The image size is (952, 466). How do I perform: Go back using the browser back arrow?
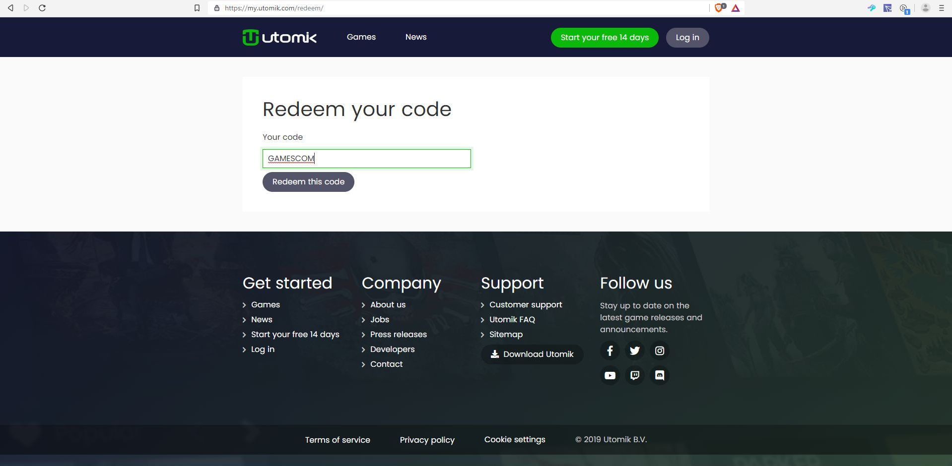pyautogui.click(x=10, y=8)
